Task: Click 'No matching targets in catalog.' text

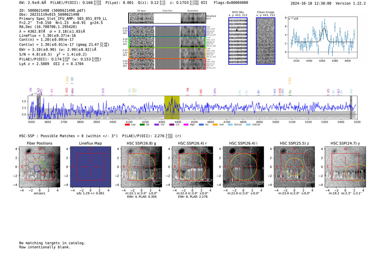Action: (52, 243)
